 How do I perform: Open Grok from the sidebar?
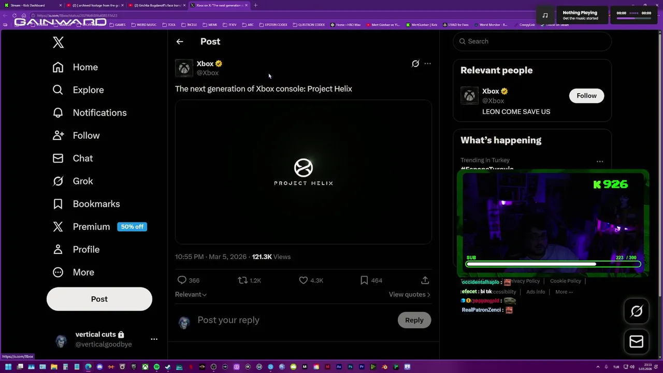[73, 181]
